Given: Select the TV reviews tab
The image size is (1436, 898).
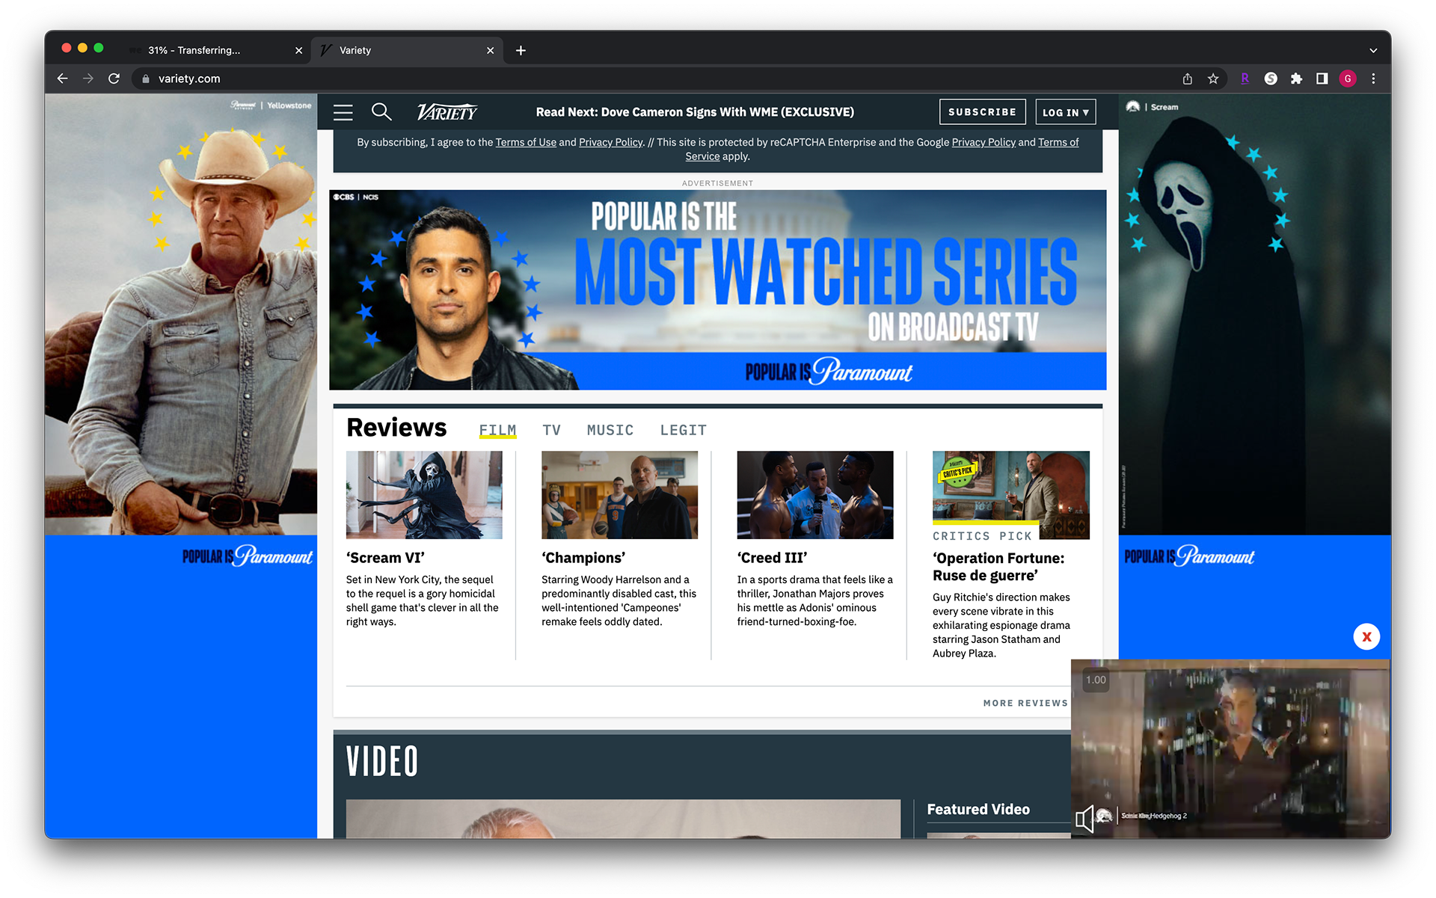Looking at the screenshot, I should click(551, 430).
